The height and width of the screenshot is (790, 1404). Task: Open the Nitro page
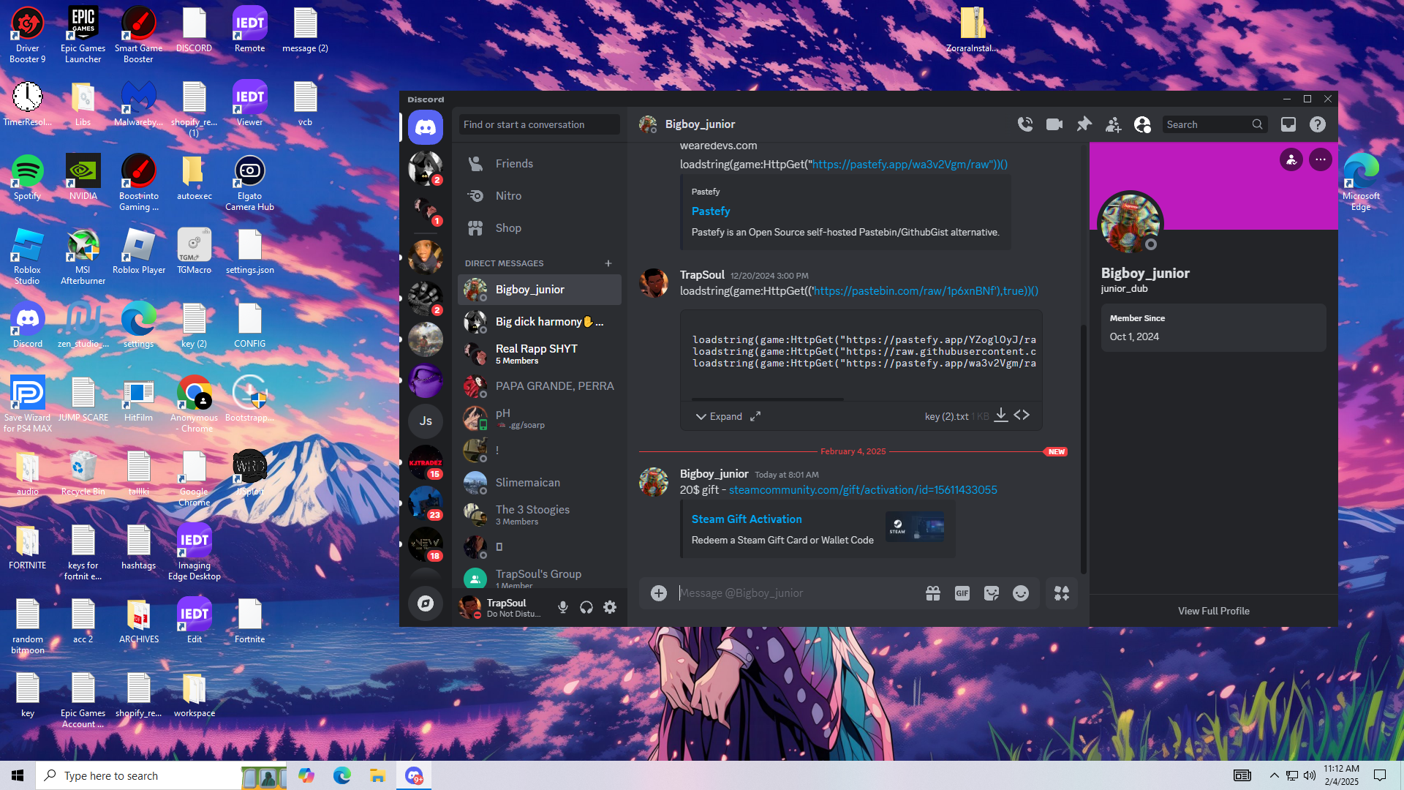pos(508,196)
